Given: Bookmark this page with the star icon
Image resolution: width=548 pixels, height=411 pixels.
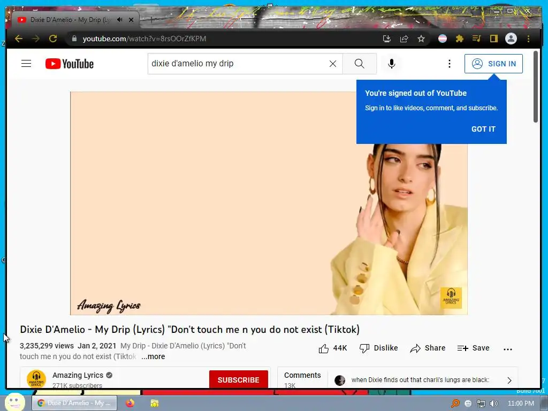Looking at the screenshot, I should [x=421, y=39].
